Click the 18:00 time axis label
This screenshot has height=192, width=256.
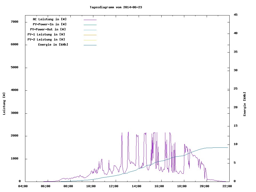pyautogui.click(x=182, y=186)
